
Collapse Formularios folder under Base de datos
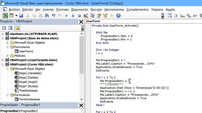coord(7,47)
